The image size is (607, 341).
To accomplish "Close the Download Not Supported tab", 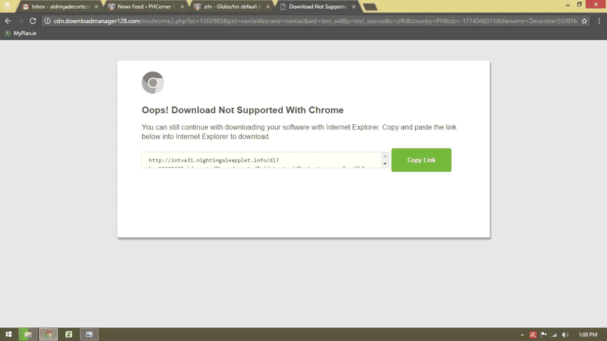I will point(354,7).
